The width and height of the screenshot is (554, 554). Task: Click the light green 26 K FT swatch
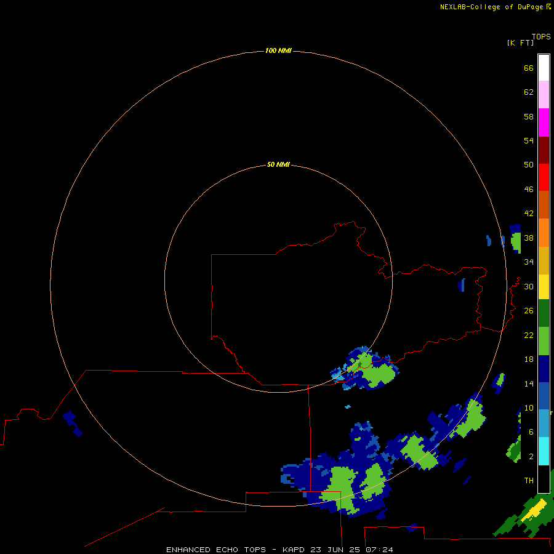[x=544, y=341]
